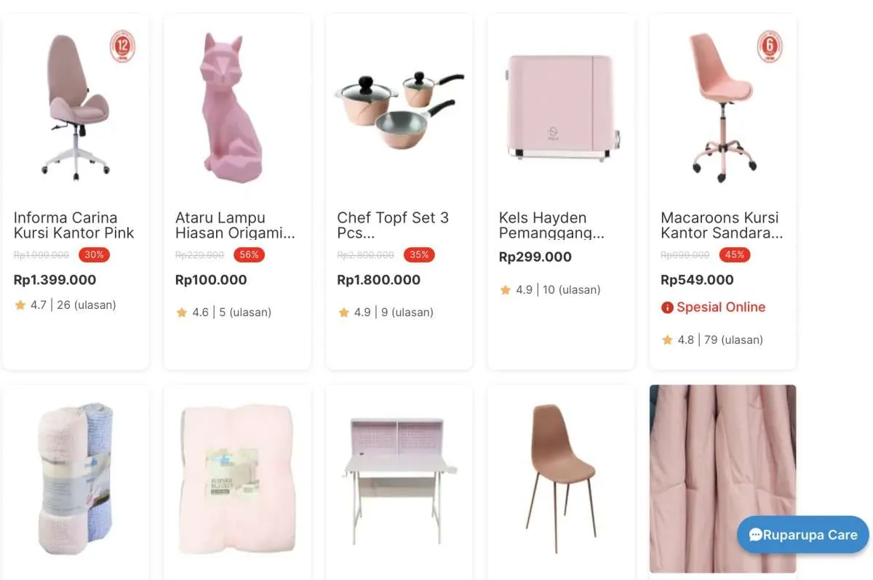
Task: Click the 45% discount badge
Action: tap(735, 255)
